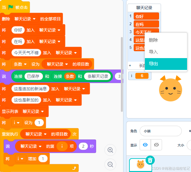Choose 导出 in the context menu
Image resolution: width=191 pixels, height=172 pixels.
tap(166, 64)
